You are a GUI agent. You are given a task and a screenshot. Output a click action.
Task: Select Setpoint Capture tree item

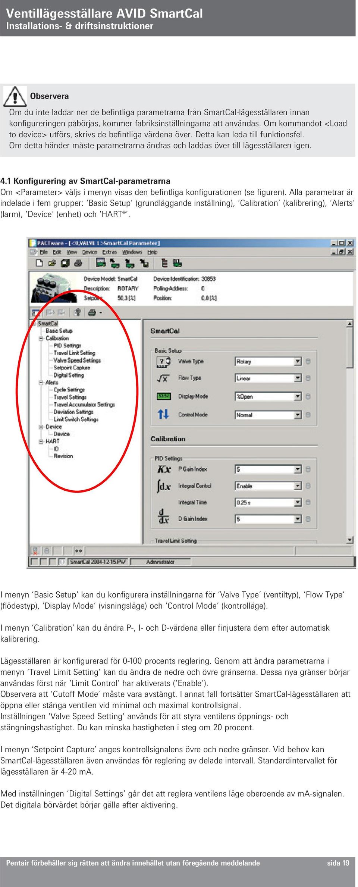pos(72,368)
